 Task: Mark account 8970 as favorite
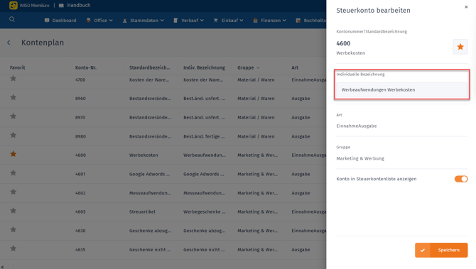tap(13, 116)
